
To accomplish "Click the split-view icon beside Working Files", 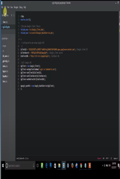I will click(14, 15).
